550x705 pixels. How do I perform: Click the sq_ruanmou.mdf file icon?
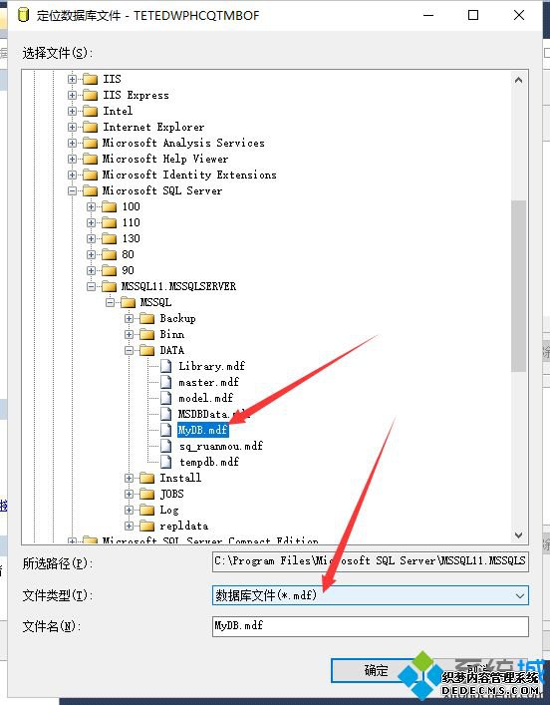(166, 446)
